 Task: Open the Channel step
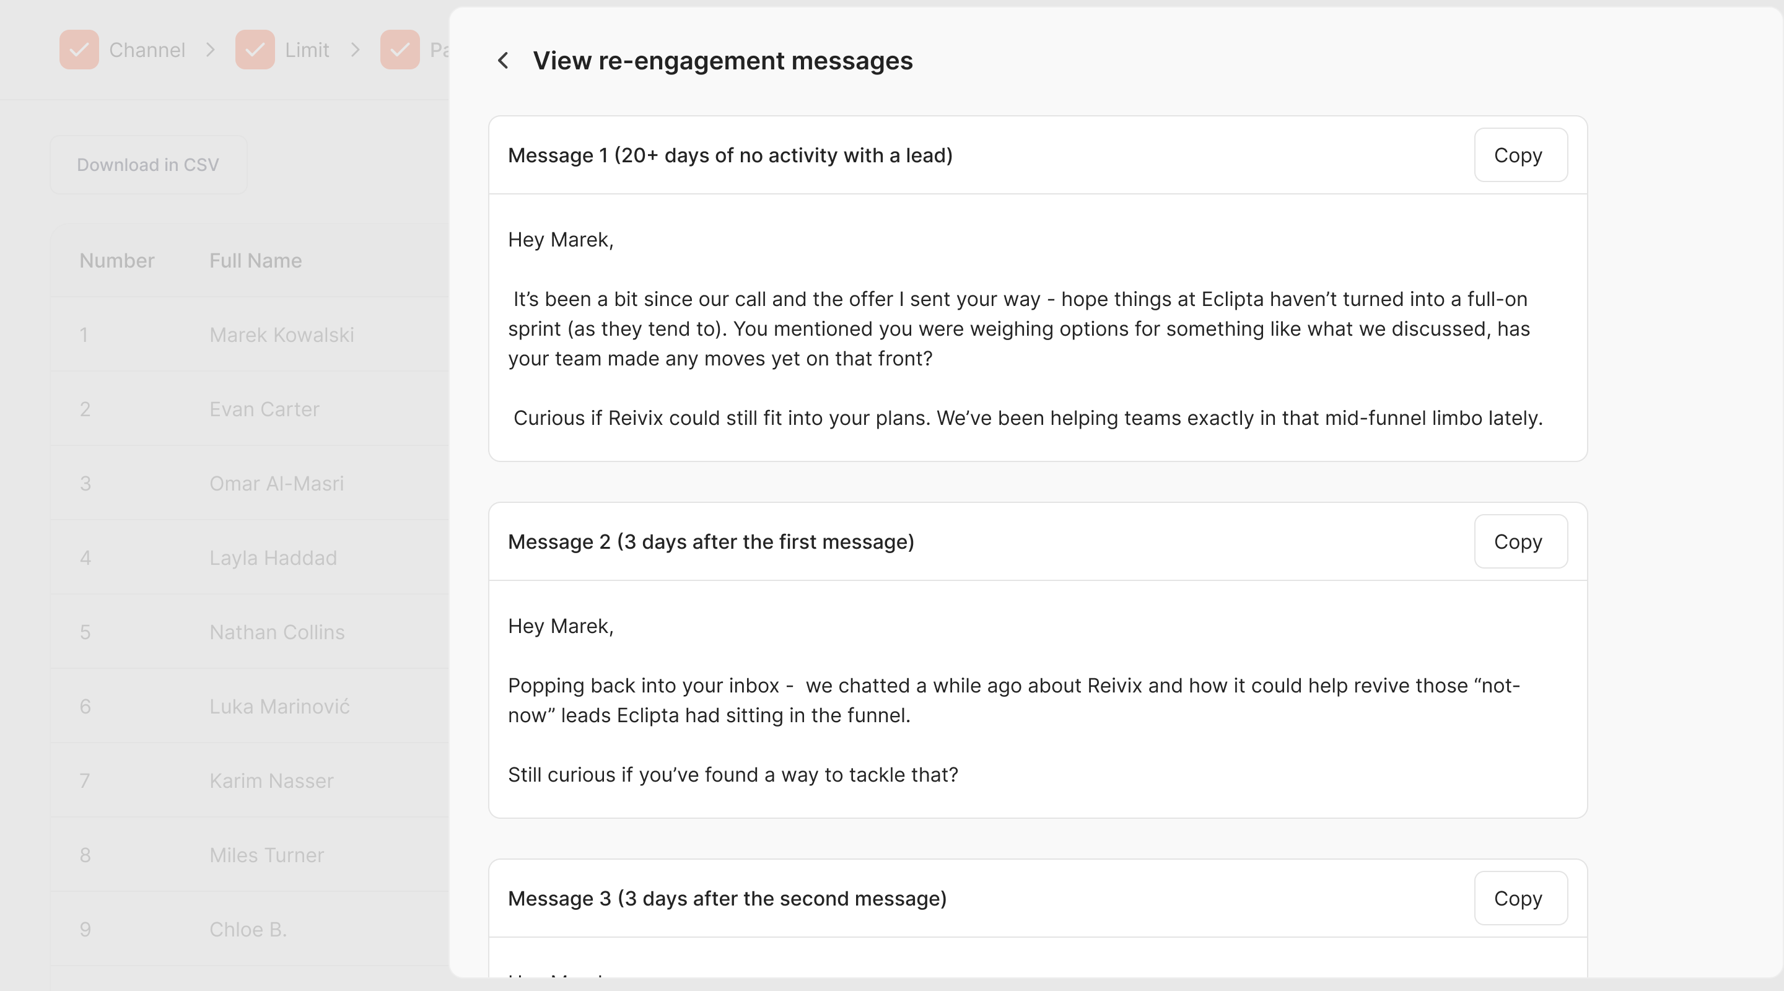pos(147,50)
